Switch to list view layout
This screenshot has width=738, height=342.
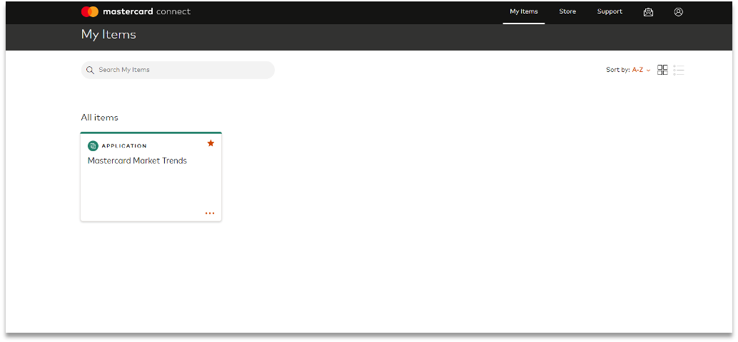pos(679,70)
